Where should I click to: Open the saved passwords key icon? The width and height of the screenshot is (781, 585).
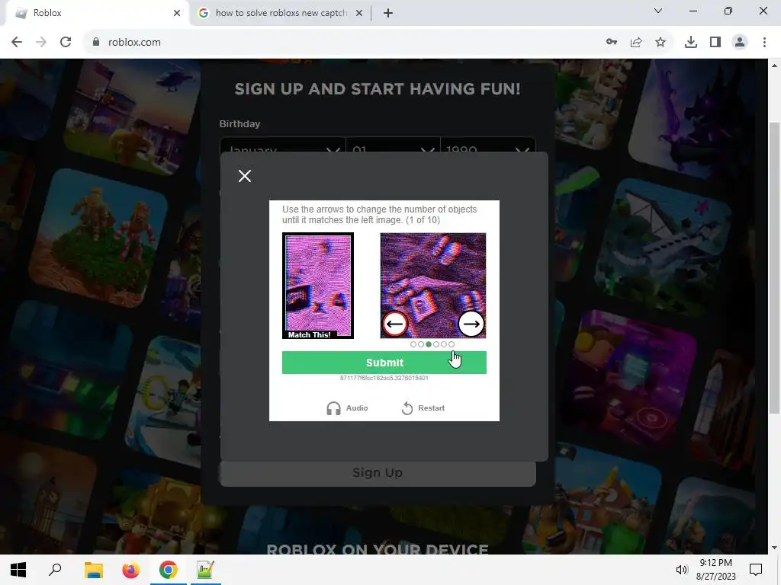pos(612,43)
